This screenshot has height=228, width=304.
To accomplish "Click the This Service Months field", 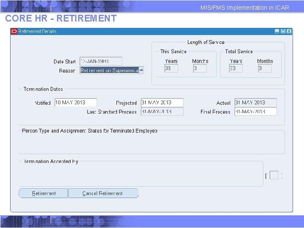I will pyautogui.click(x=200, y=68).
